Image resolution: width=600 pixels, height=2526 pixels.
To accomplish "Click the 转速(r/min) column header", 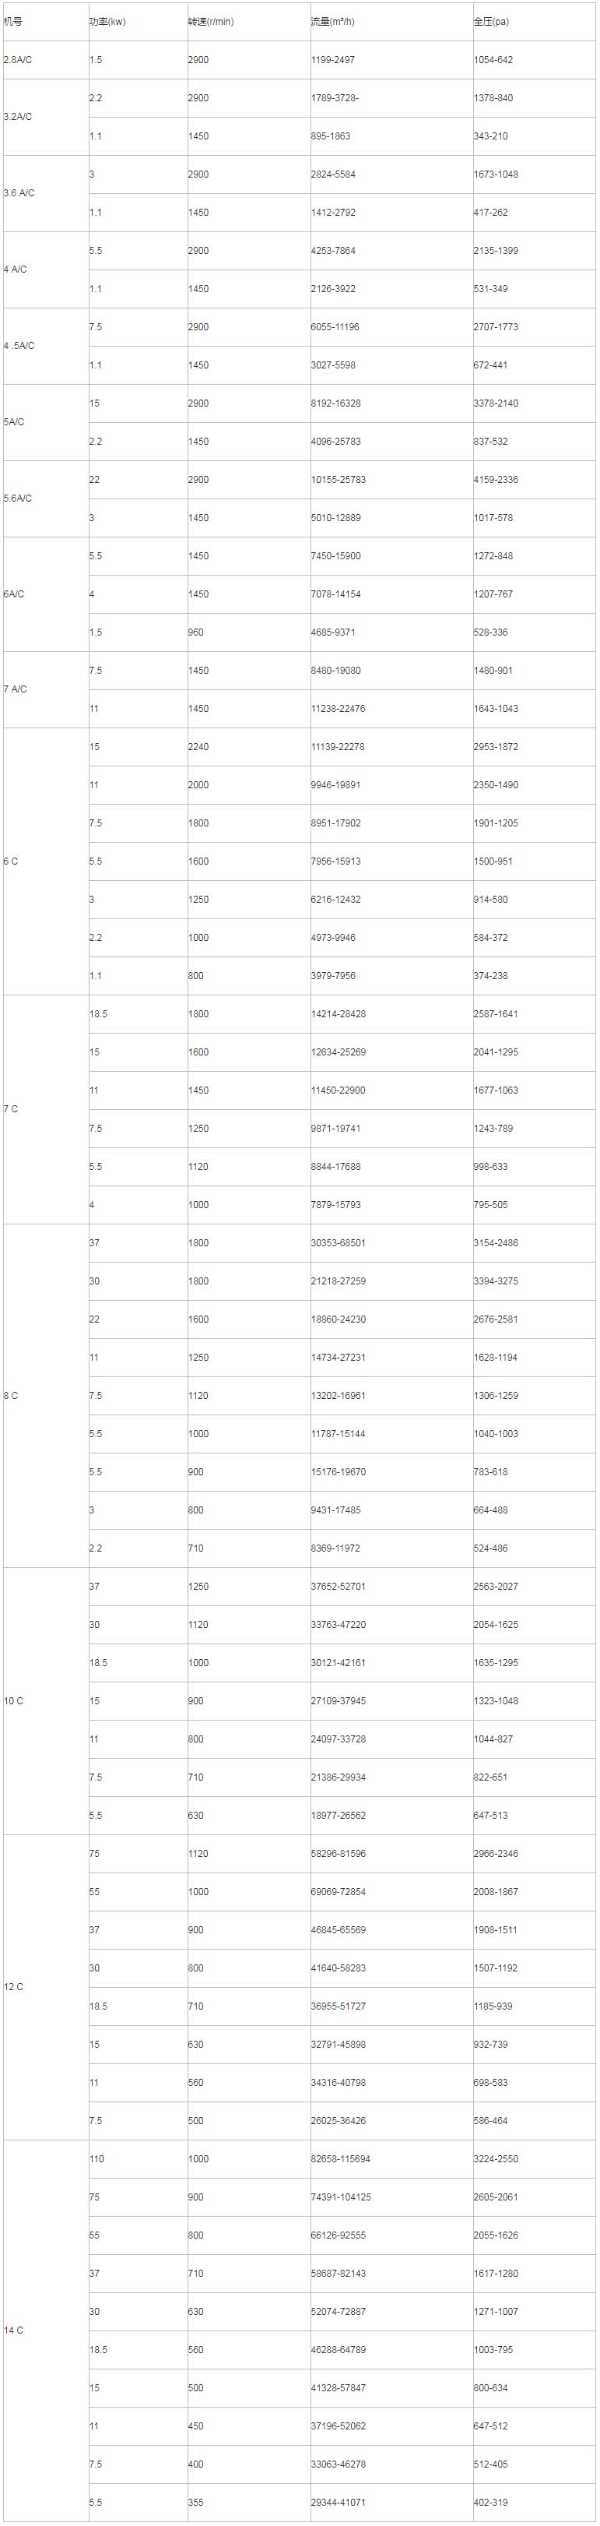I will (x=211, y=22).
